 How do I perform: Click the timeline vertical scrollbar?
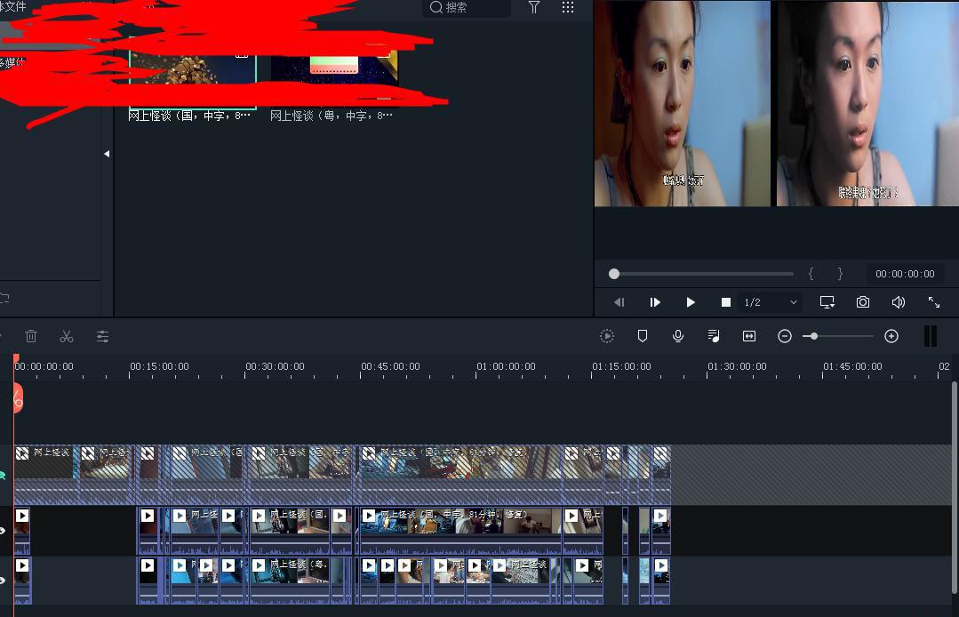[955, 486]
